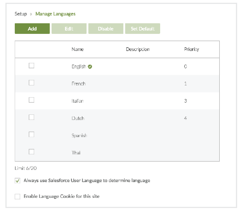241x211 pixels.
Task: Click the Name column header
Action: pos(77,49)
